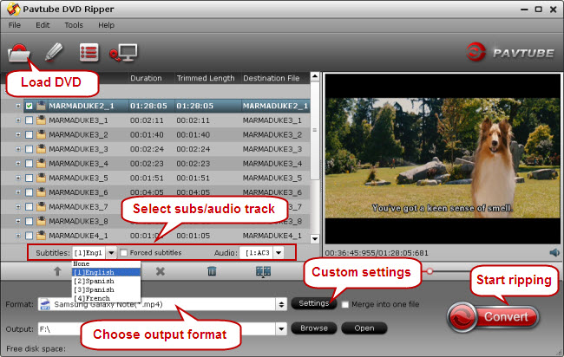
Task: Open the monitor options icon in toolbar
Action: pyautogui.click(x=124, y=53)
